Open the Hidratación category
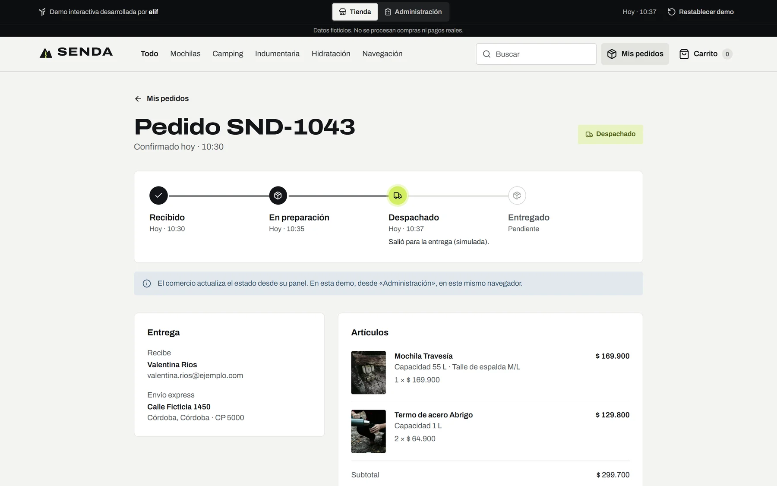This screenshot has width=777, height=486. 331,54
